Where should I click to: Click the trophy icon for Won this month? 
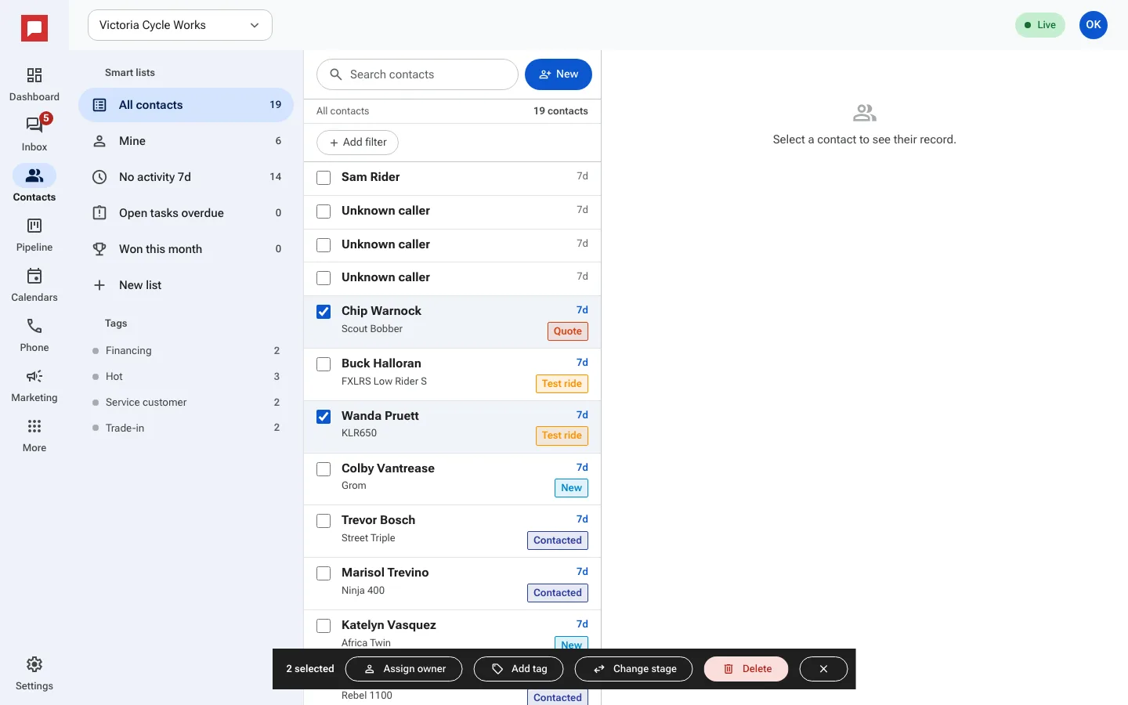point(99,249)
